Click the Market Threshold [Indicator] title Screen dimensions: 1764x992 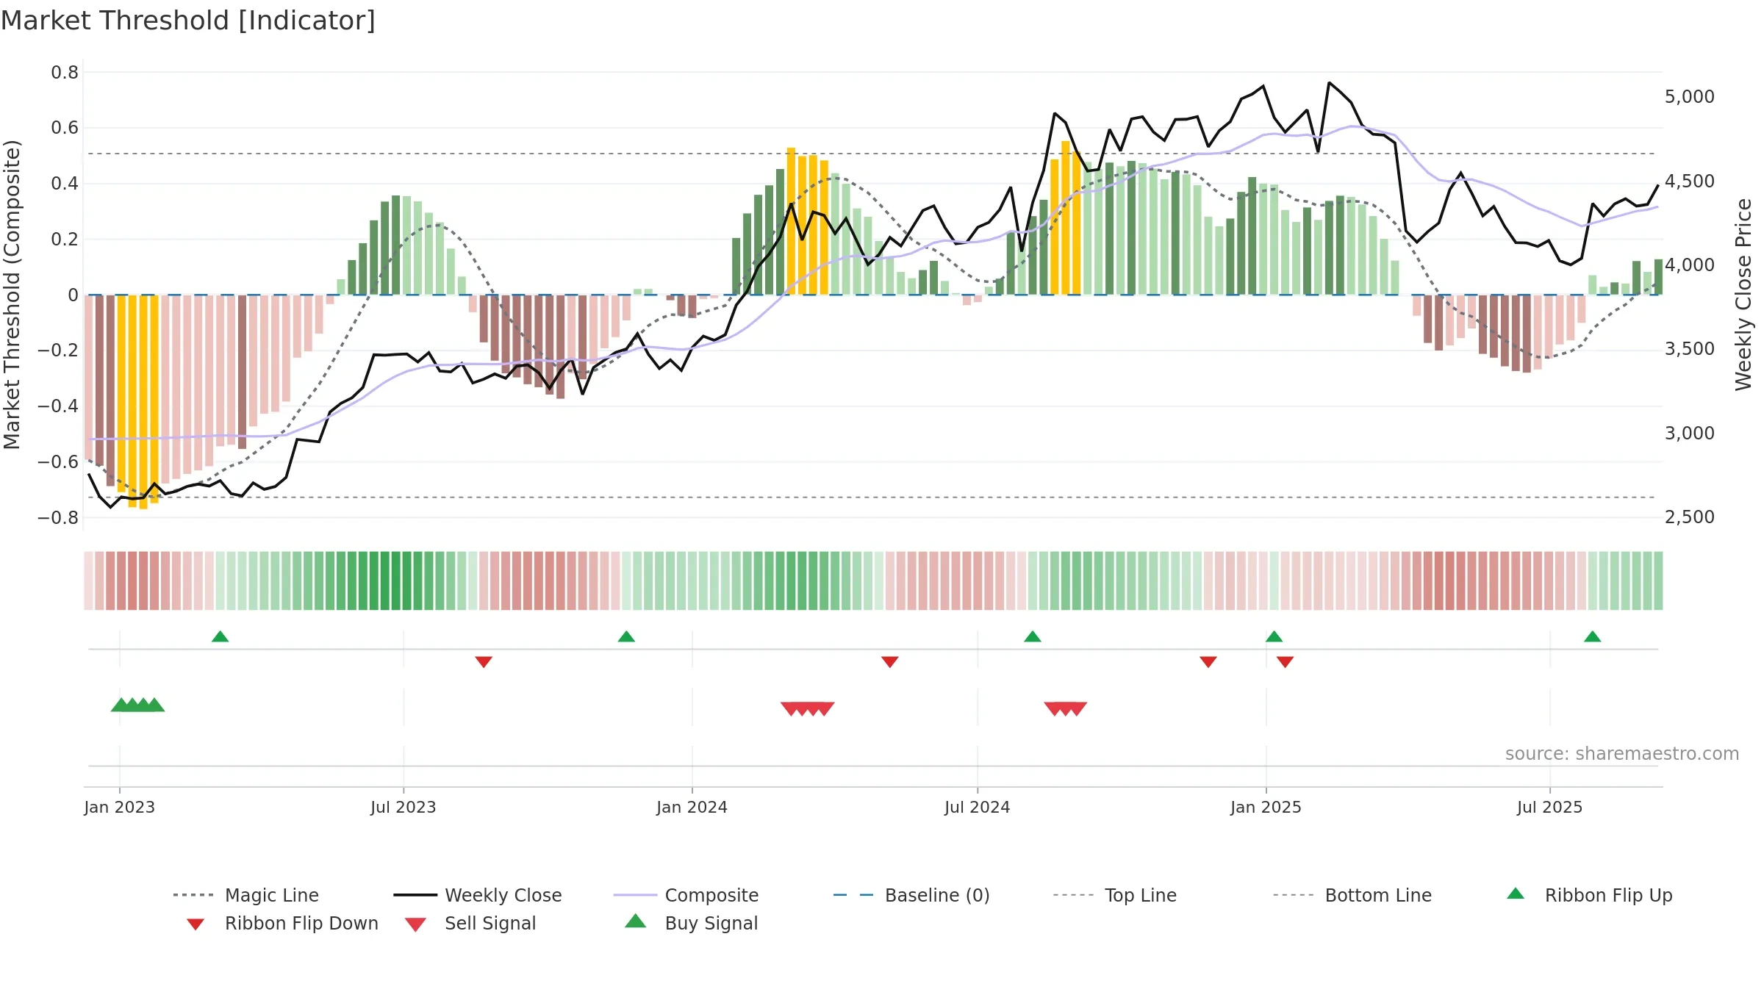(x=188, y=21)
